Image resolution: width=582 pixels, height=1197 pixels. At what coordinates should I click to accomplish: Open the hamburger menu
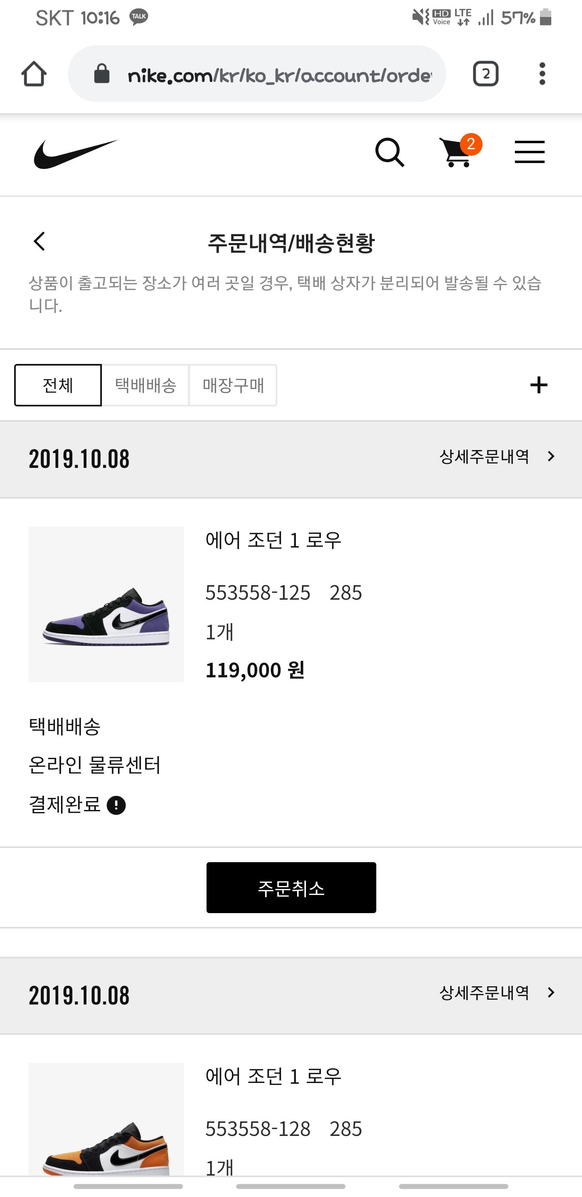(x=529, y=152)
